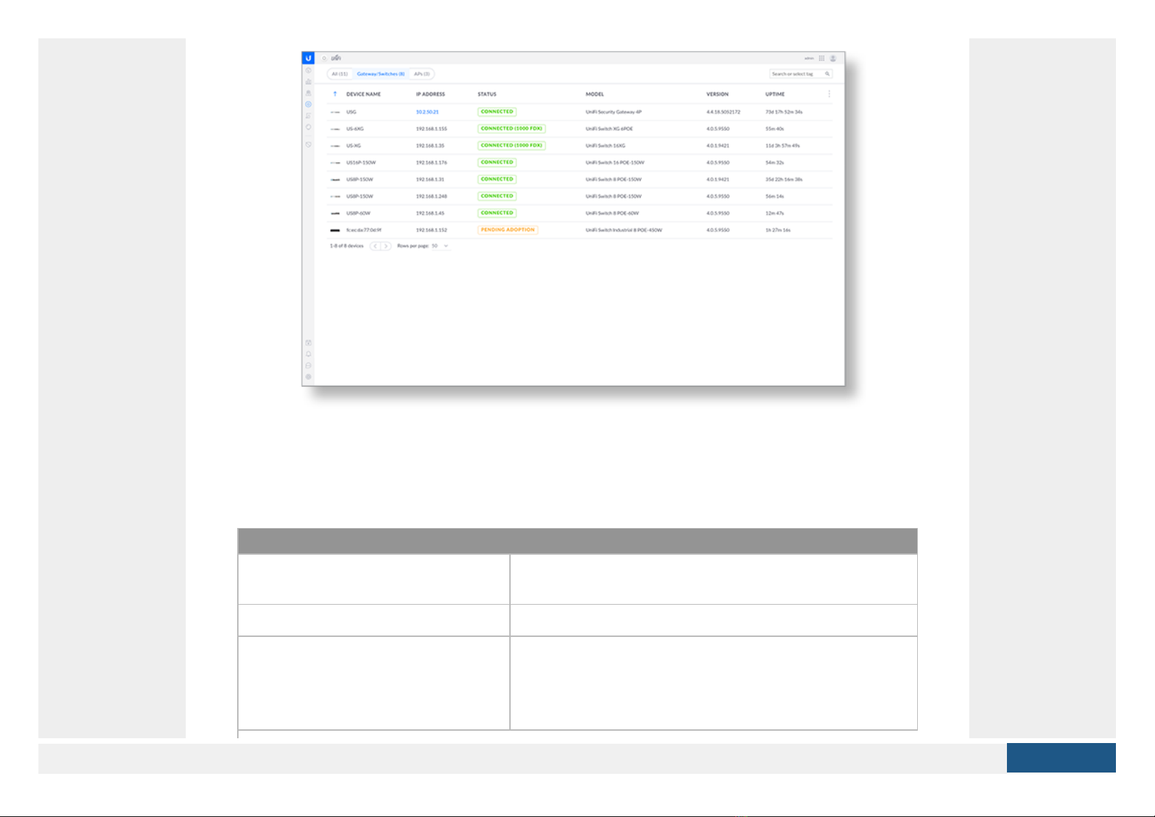Click the UniFi logo text in header

coord(336,58)
